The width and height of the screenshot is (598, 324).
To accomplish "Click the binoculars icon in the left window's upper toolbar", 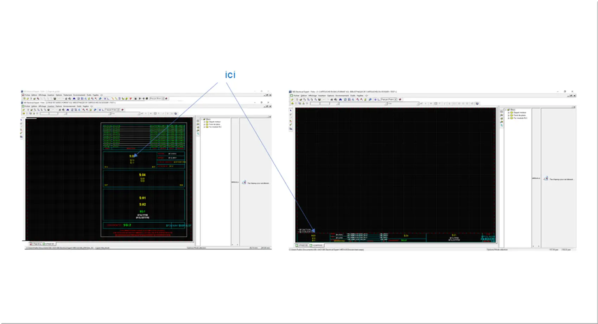I will [74, 99].
